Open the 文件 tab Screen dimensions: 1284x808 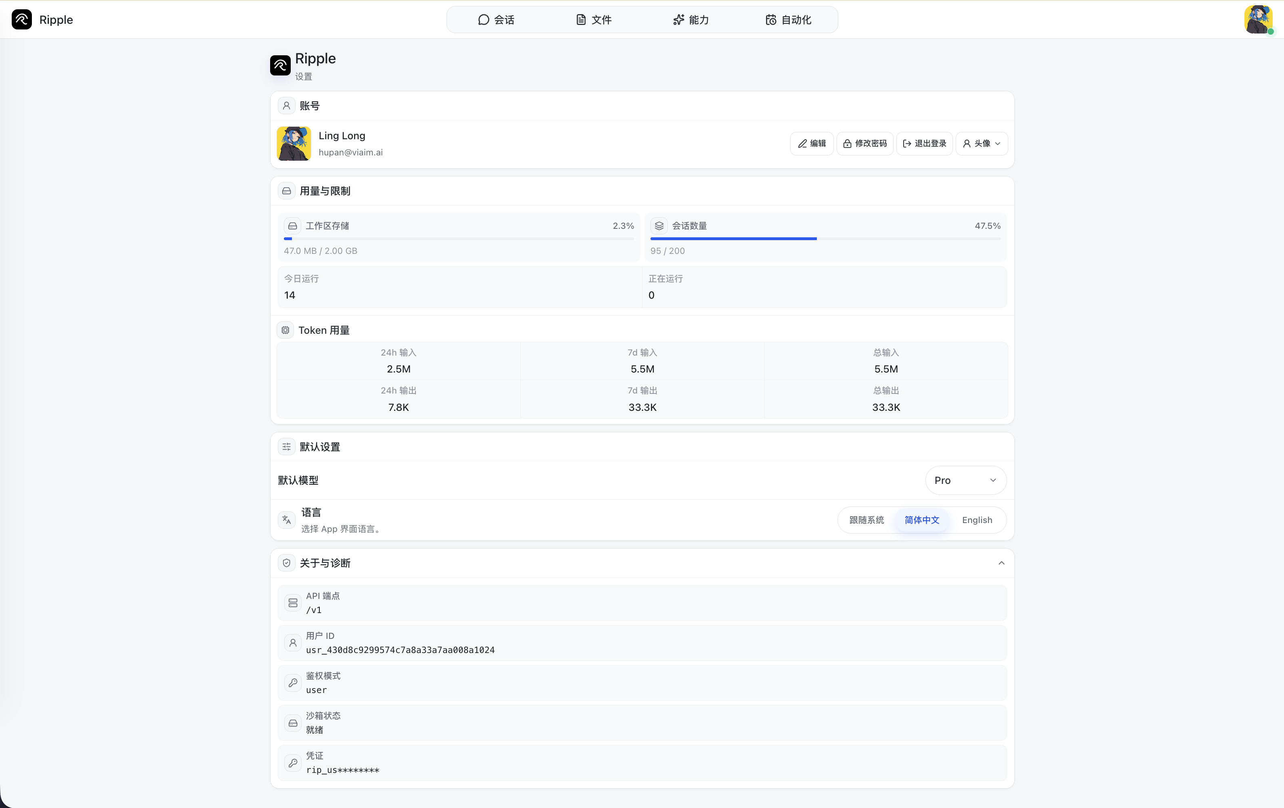click(594, 20)
